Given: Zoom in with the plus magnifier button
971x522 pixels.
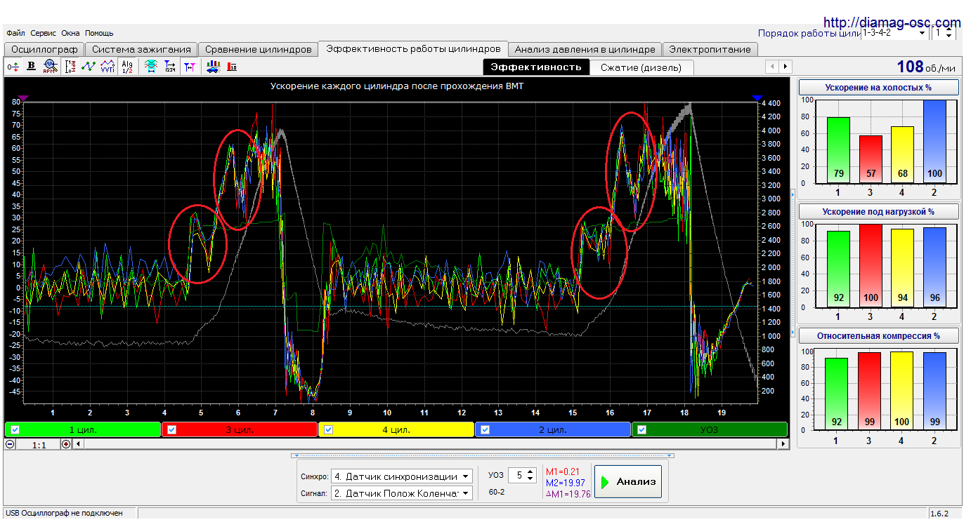Looking at the screenshot, I should pos(66,444).
